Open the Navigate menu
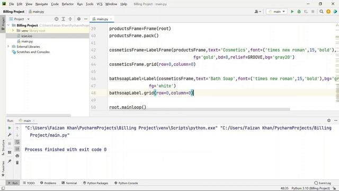339x191 pixels. pyautogui.click(x=41, y=4)
